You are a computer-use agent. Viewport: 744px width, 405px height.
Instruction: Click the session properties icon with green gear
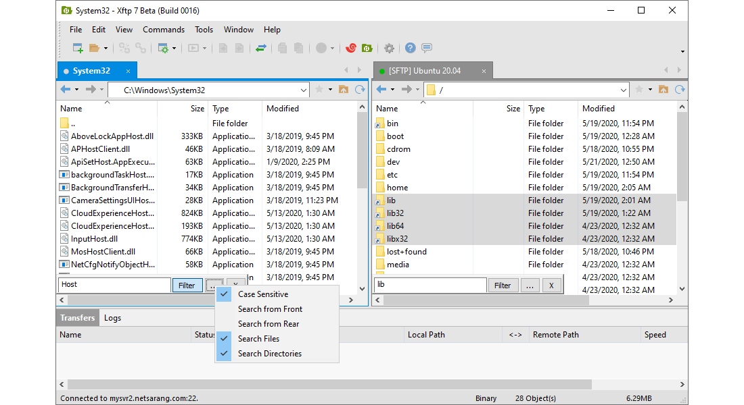(163, 48)
